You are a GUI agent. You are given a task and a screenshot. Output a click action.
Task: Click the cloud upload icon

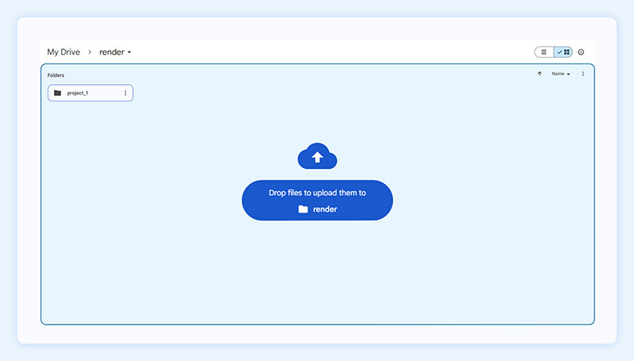pos(317,156)
